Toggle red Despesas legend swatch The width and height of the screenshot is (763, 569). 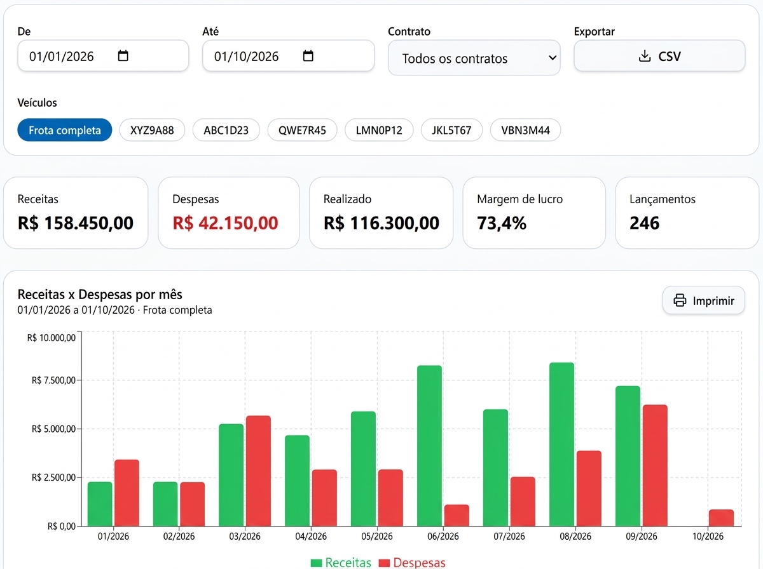tap(384, 563)
